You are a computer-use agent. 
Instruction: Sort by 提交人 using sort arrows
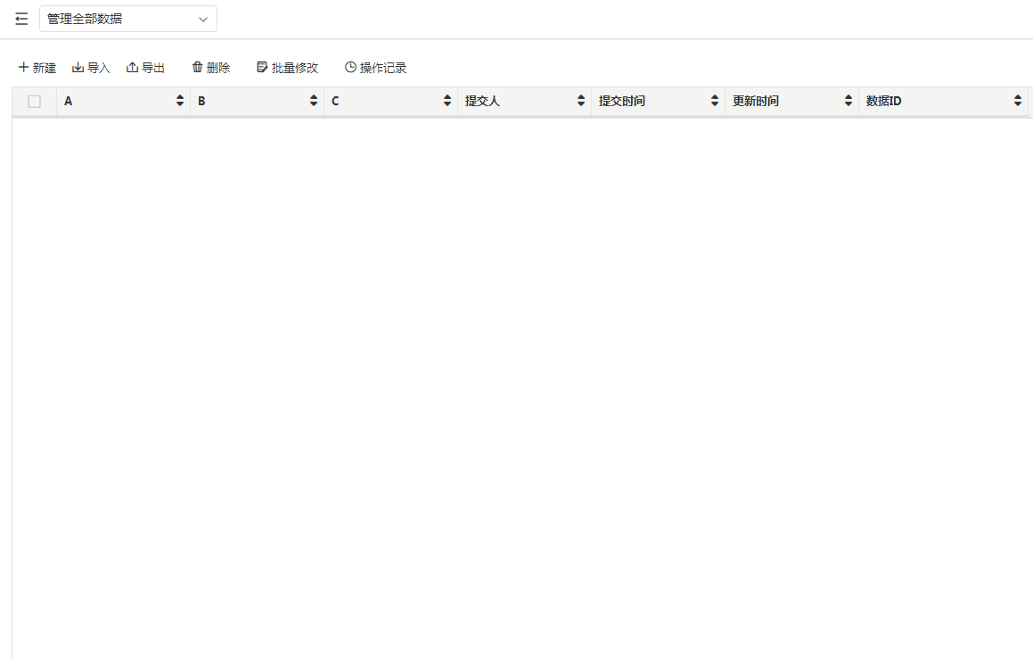[581, 102]
